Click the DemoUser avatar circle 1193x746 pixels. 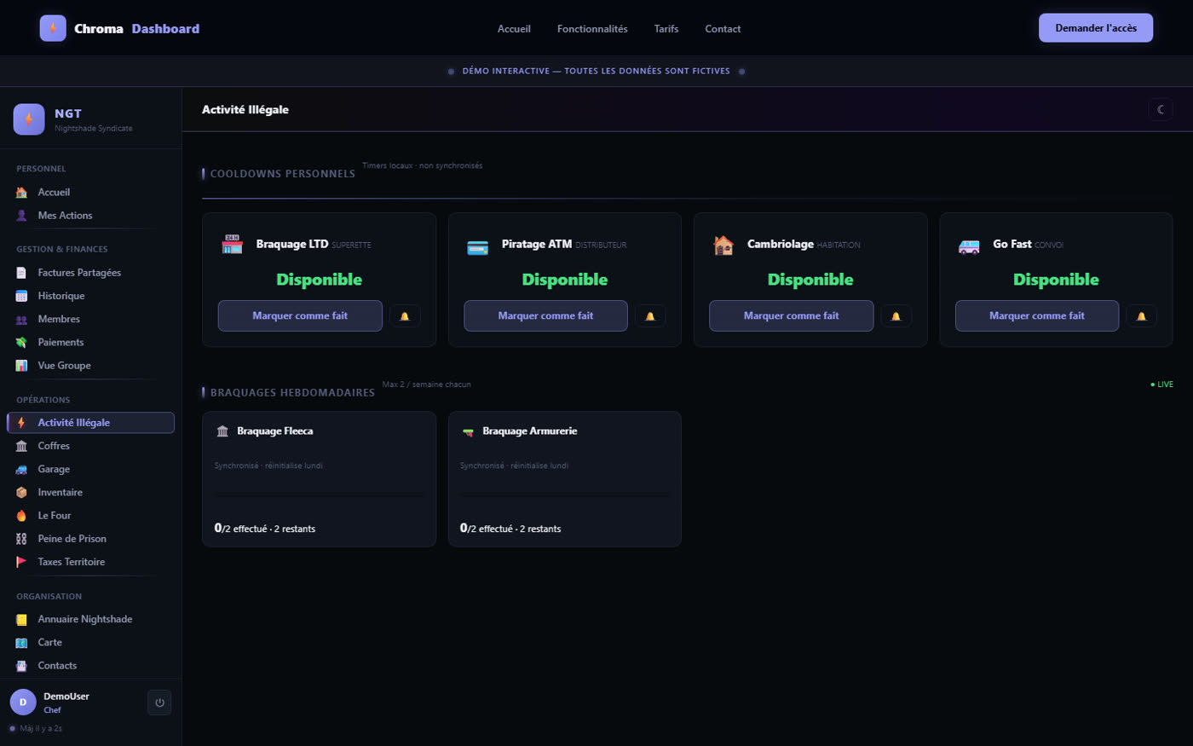(23, 703)
